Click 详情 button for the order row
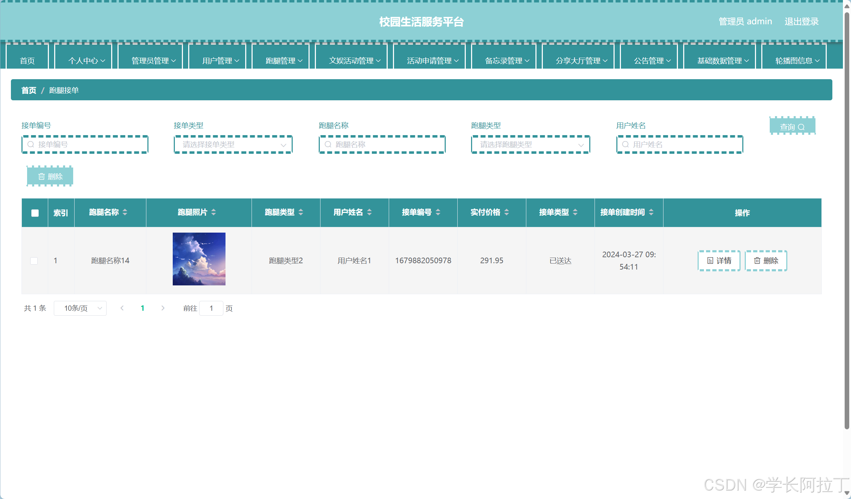851x499 pixels. 719,261
